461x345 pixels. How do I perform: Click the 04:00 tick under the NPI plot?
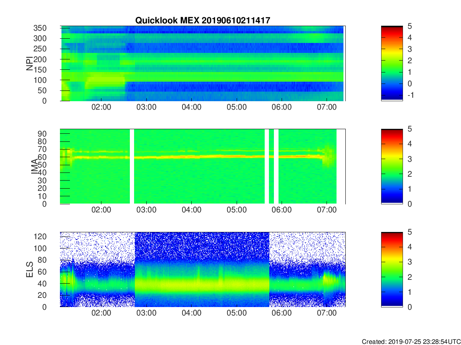191,107
